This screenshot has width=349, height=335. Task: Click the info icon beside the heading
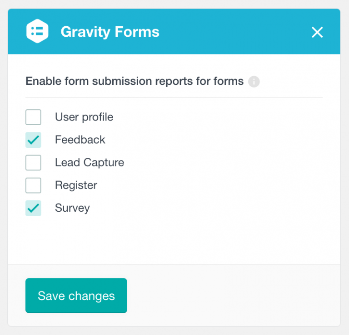click(x=254, y=82)
